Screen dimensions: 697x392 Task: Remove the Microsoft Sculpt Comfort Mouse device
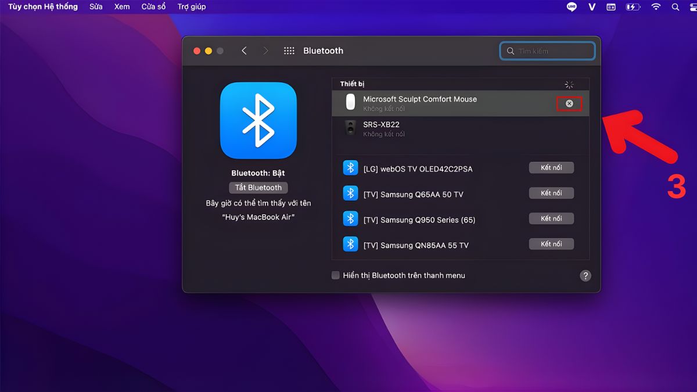pos(569,103)
